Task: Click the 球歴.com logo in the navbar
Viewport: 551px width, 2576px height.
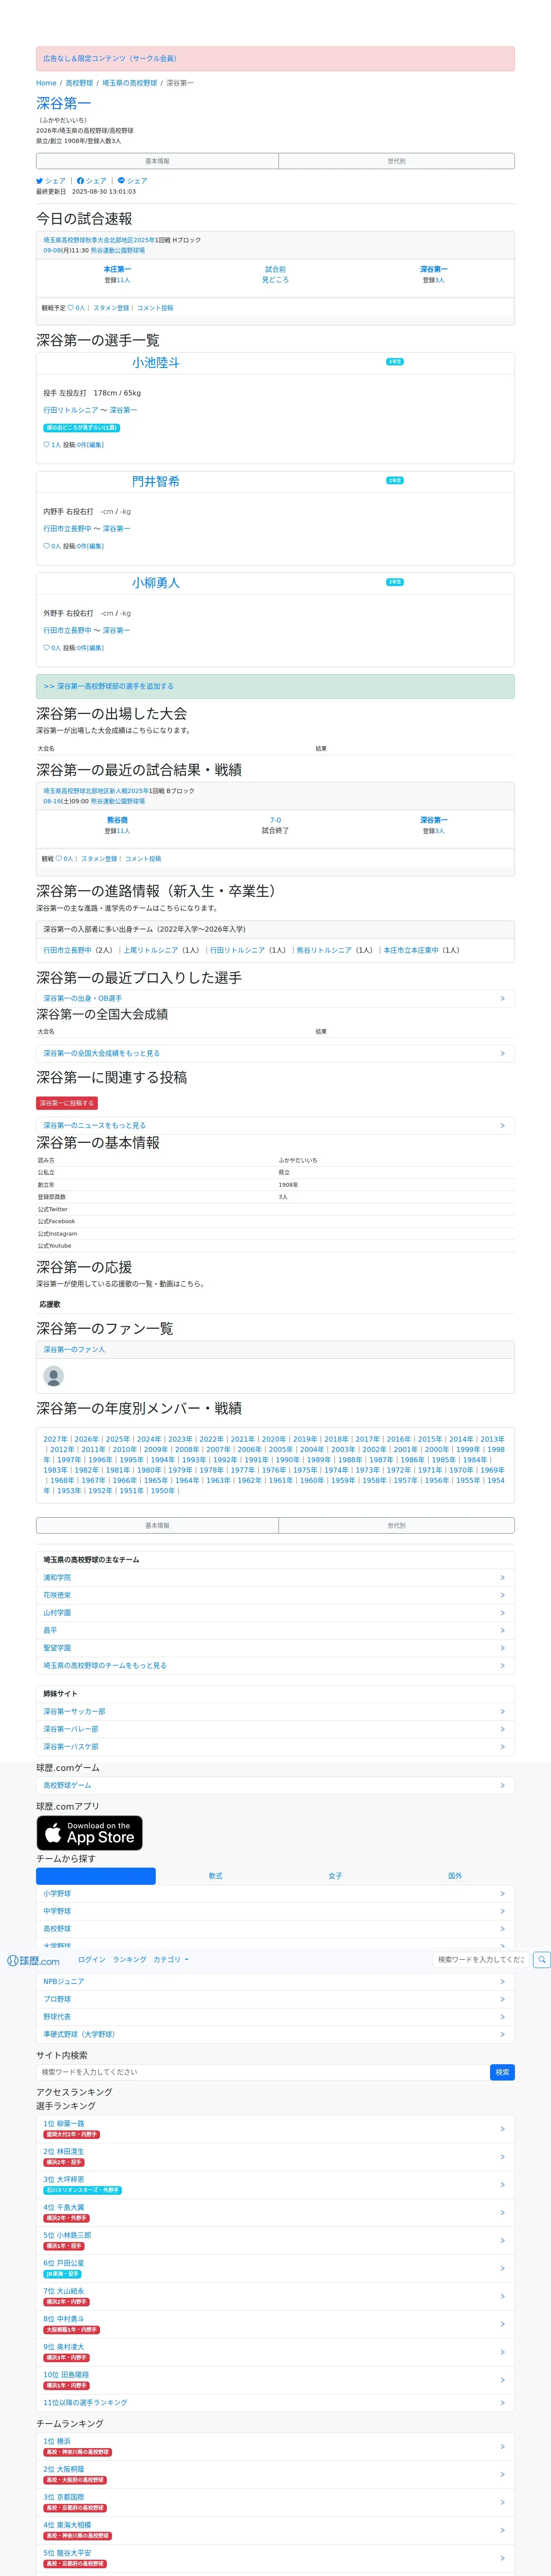Action: point(33,1961)
